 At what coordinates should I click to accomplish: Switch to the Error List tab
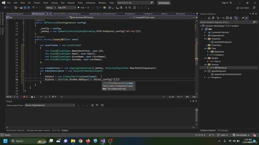pyautogui.click(x=56, y=130)
